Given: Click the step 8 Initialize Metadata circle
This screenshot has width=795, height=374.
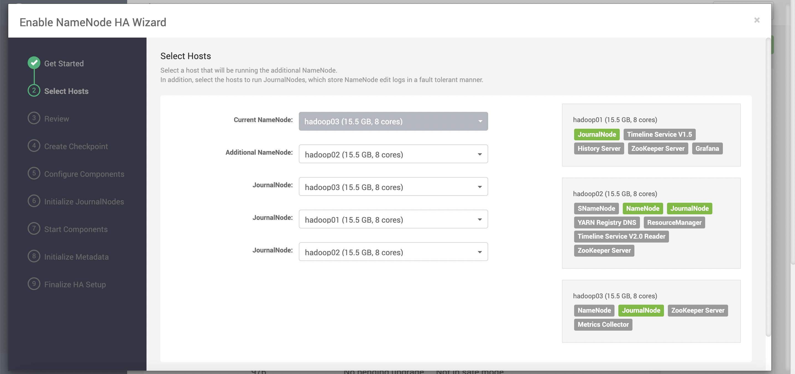Looking at the screenshot, I should pos(34,256).
